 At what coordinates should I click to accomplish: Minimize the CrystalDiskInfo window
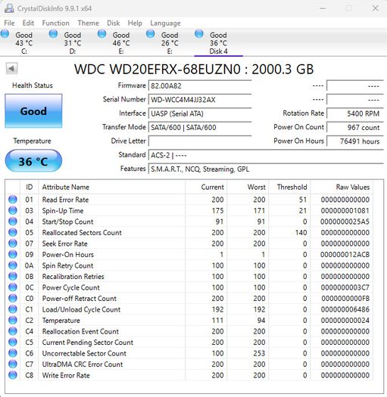click(323, 8)
